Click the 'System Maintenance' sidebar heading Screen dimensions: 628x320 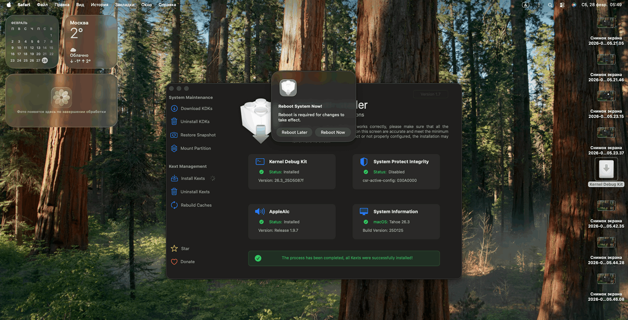pyautogui.click(x=191, y=97)
